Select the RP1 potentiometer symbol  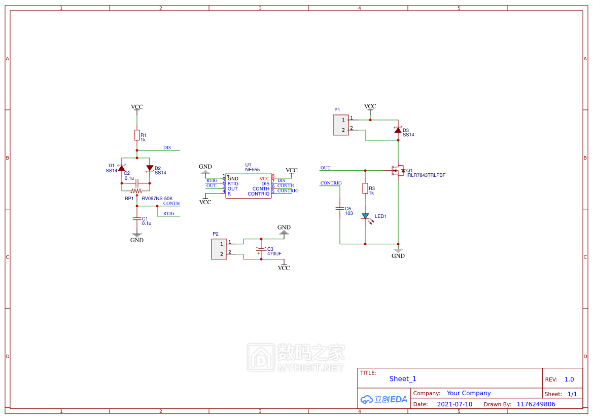pos(136,192)
